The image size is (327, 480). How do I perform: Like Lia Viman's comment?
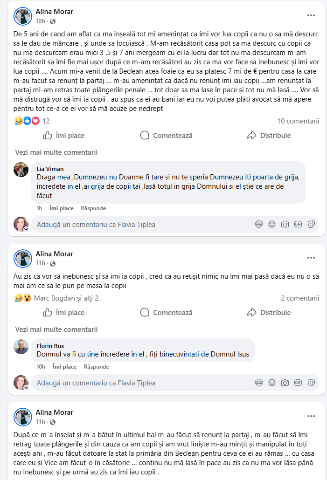[x=62, y=208]
